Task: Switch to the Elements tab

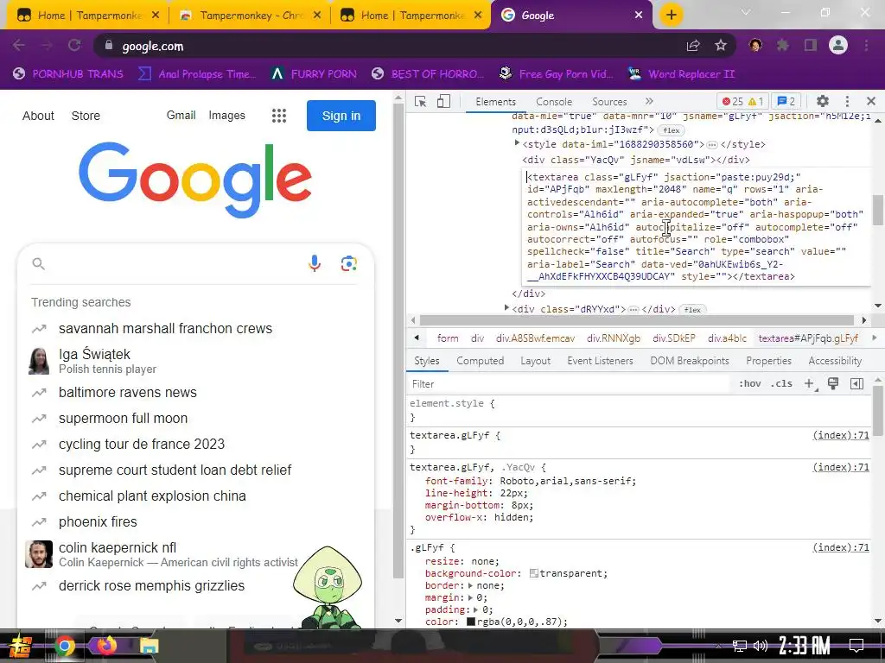Action: [x=495, y=102]
